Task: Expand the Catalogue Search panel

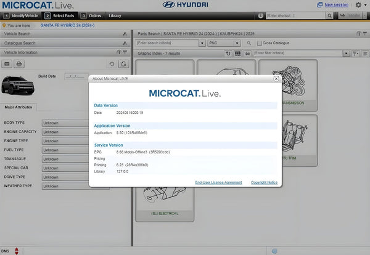Action: (125, 43)
